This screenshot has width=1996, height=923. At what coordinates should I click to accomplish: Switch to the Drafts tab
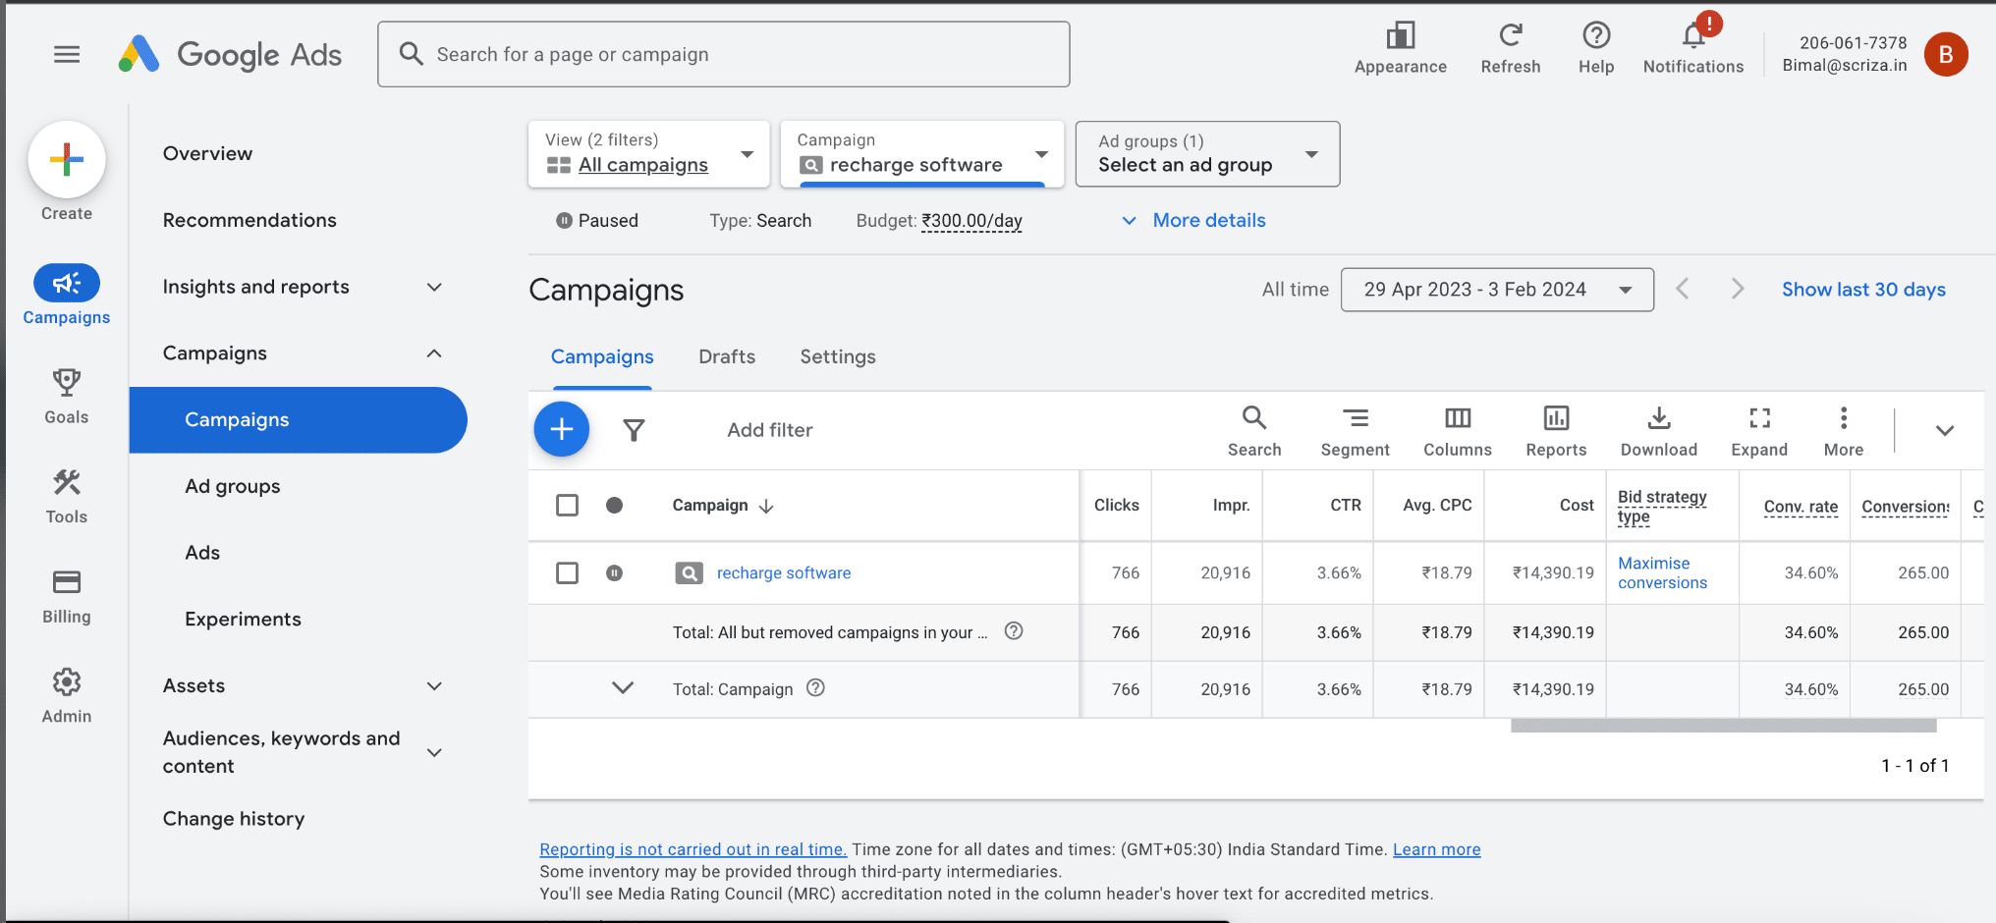pyautogui.click(x=727, y=356)
